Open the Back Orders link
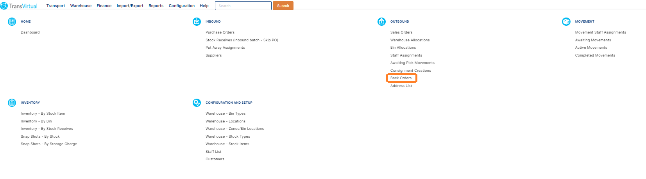This screenshot has width=646, height=179. [401, 78]
